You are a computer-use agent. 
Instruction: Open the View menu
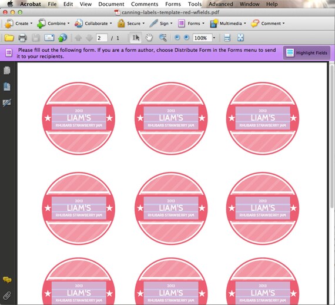click(x=86, y=4)
